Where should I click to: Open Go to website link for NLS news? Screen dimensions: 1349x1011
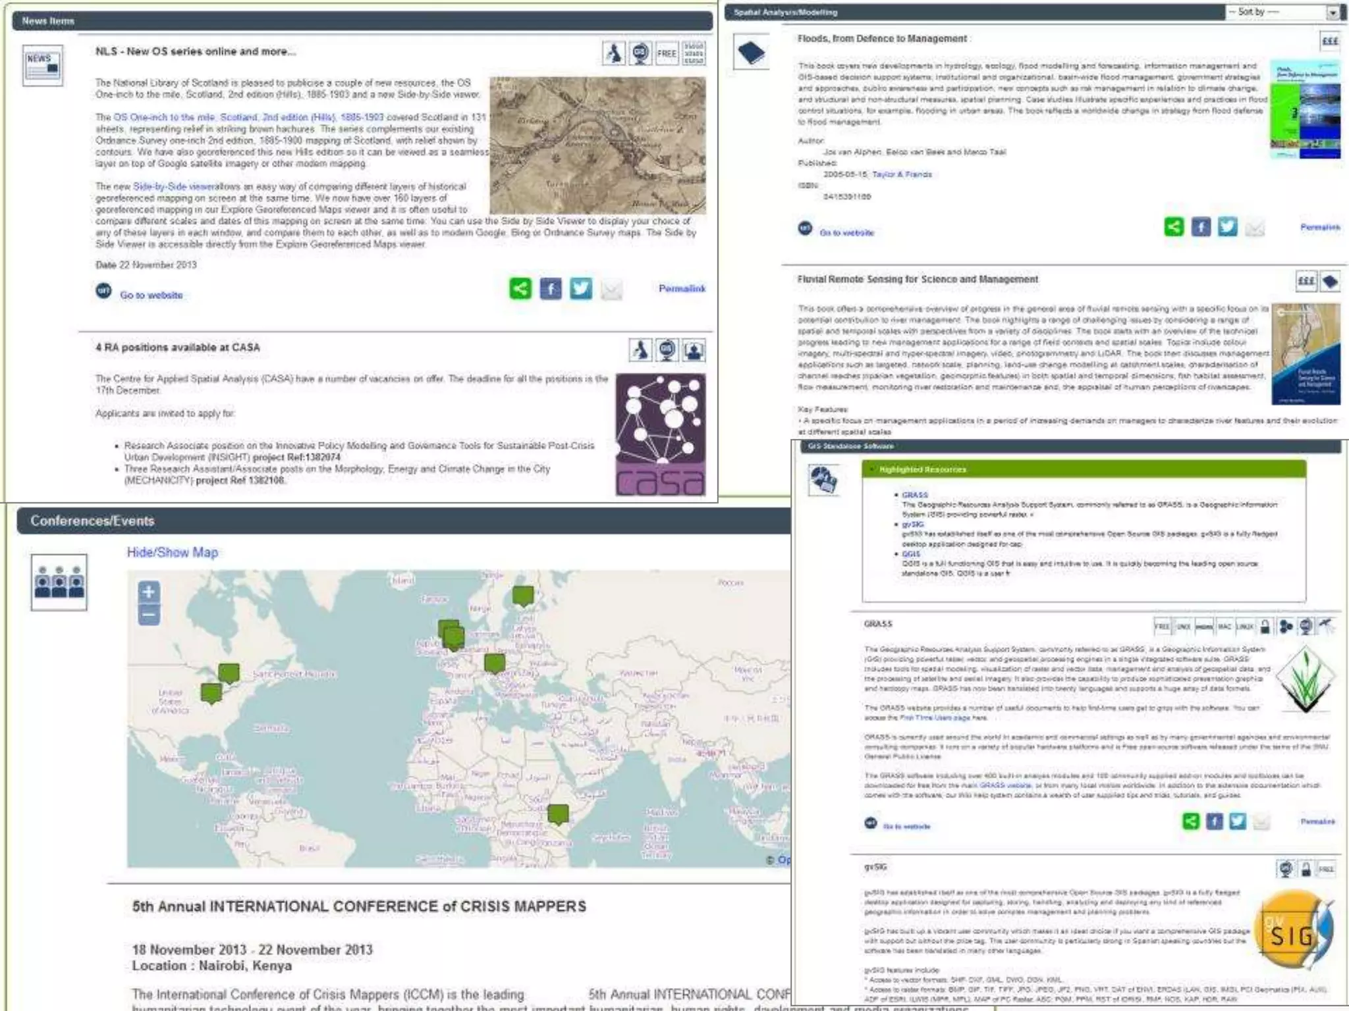pos(151,295)
